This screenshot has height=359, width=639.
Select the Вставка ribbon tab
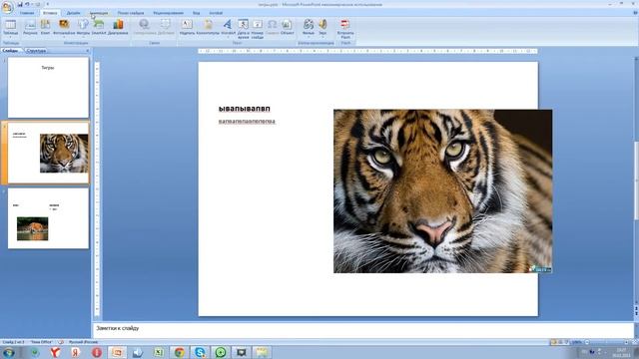50,13
